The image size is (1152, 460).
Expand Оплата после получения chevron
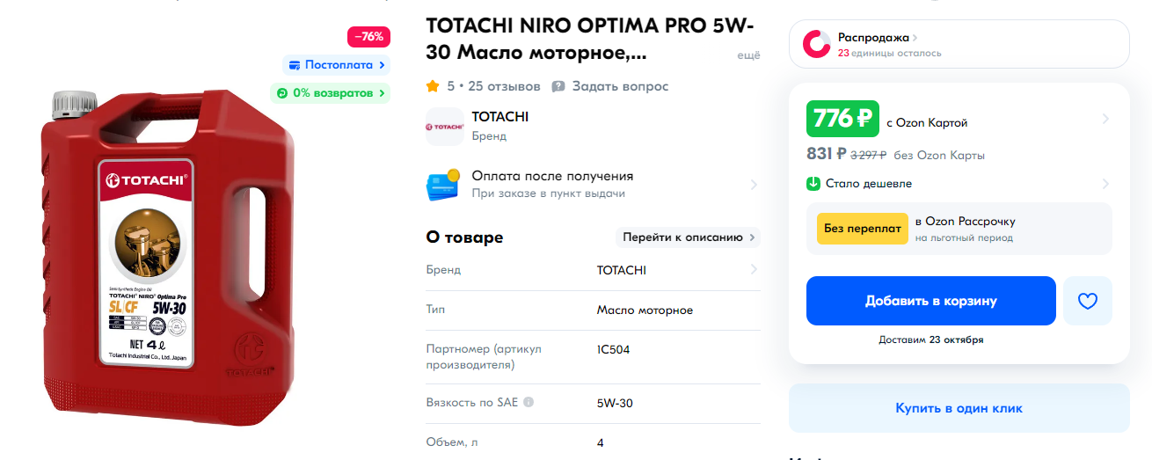(754, 185)
